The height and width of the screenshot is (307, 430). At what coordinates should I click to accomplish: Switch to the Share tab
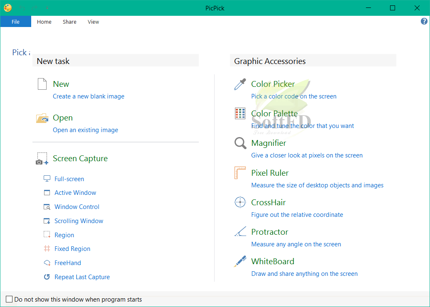(x=69, y=22)
